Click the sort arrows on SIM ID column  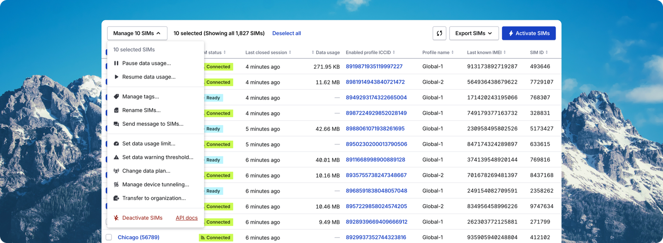pyautogui.click(x=547, y=53)
